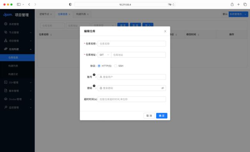Click the SSH管理 terminal icon in sidebar
The height and width of the screenshot is (152, 250).
pyautogui.click(x=6, y=82)
